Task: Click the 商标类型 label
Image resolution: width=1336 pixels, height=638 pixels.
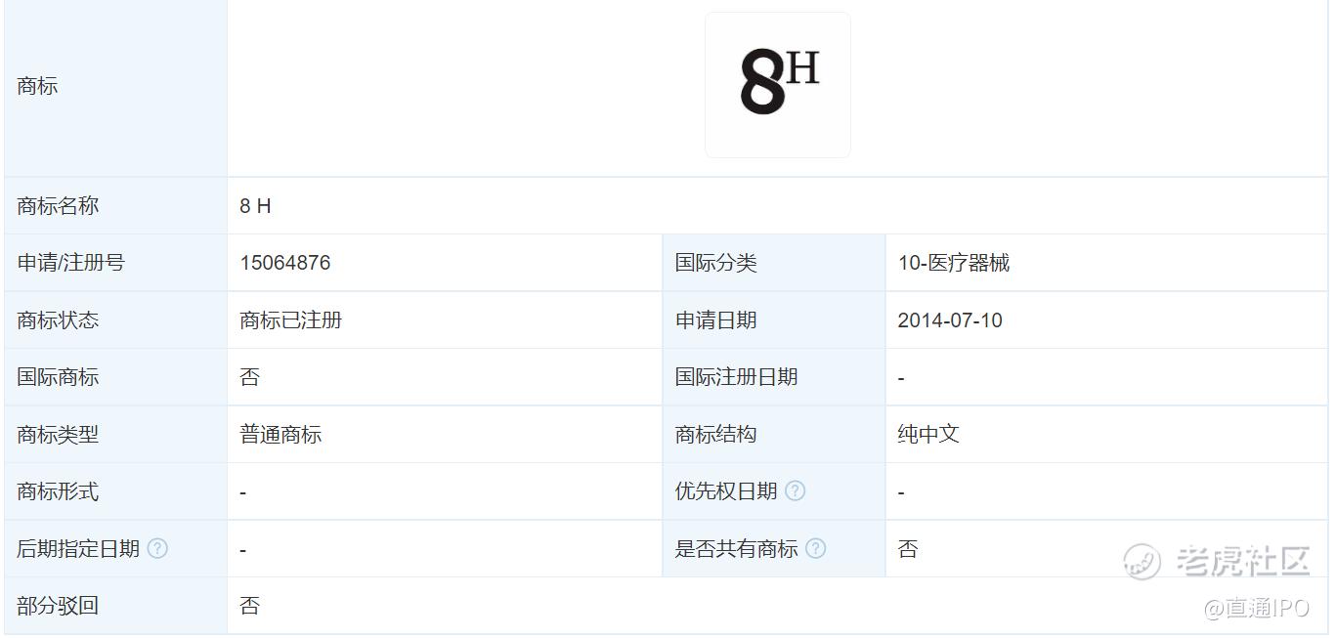Action: click(x=58, y=434)
